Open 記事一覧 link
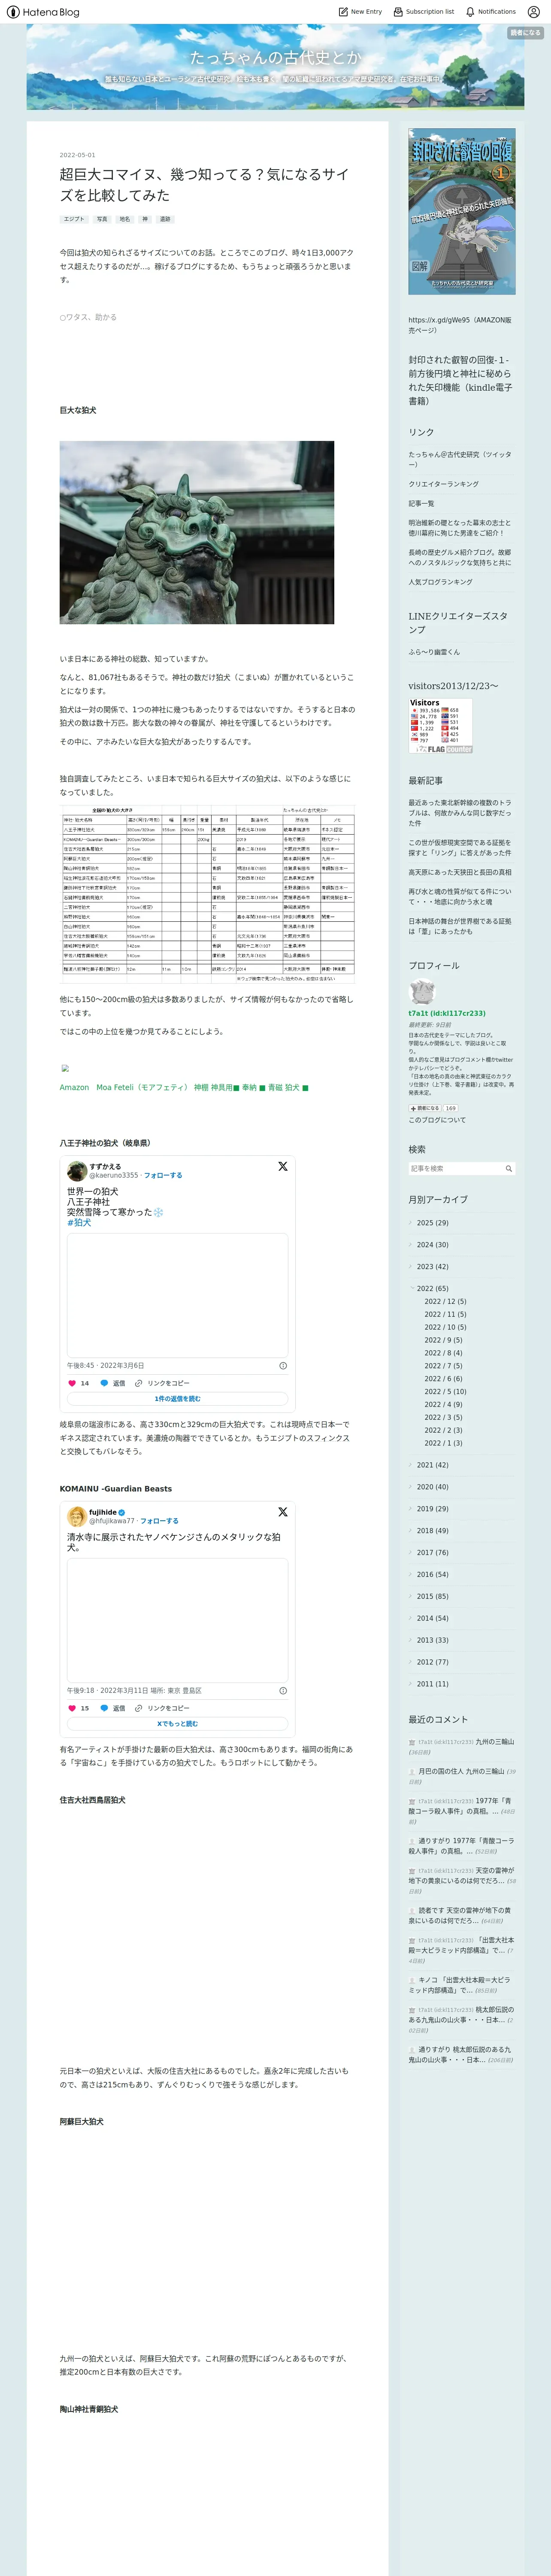 point(421,503)
